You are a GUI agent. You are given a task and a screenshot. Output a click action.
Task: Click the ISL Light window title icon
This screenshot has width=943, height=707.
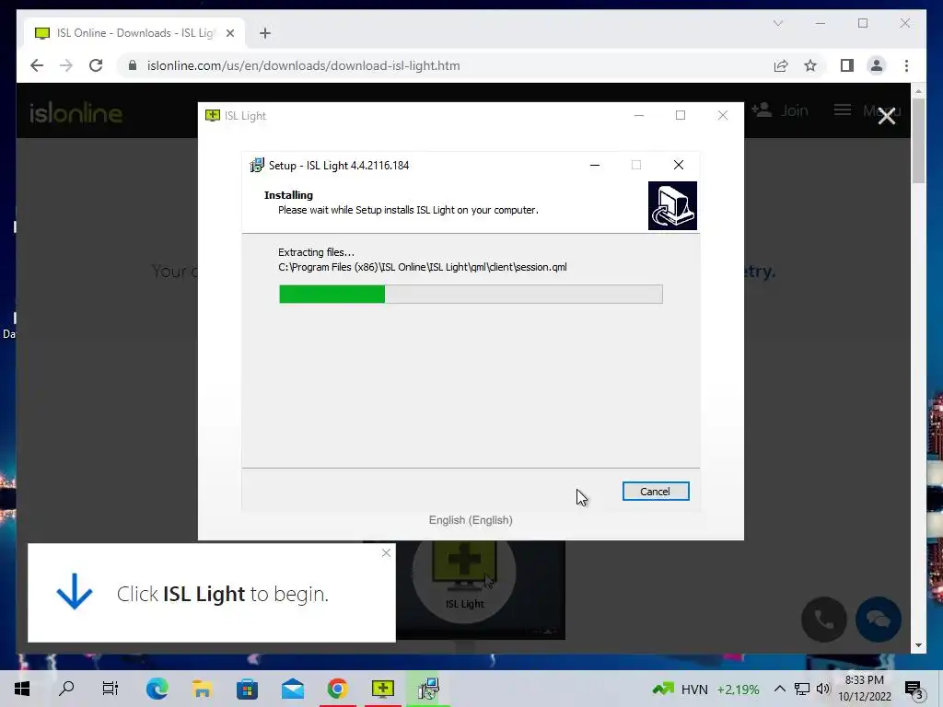point(213,115)
